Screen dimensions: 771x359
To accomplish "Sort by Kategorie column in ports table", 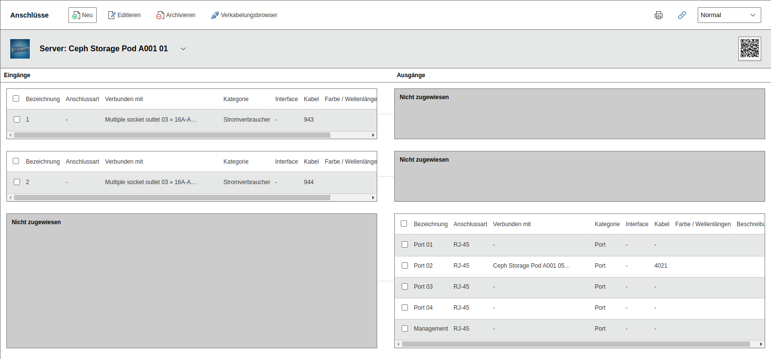I will [x=607, y=224].
